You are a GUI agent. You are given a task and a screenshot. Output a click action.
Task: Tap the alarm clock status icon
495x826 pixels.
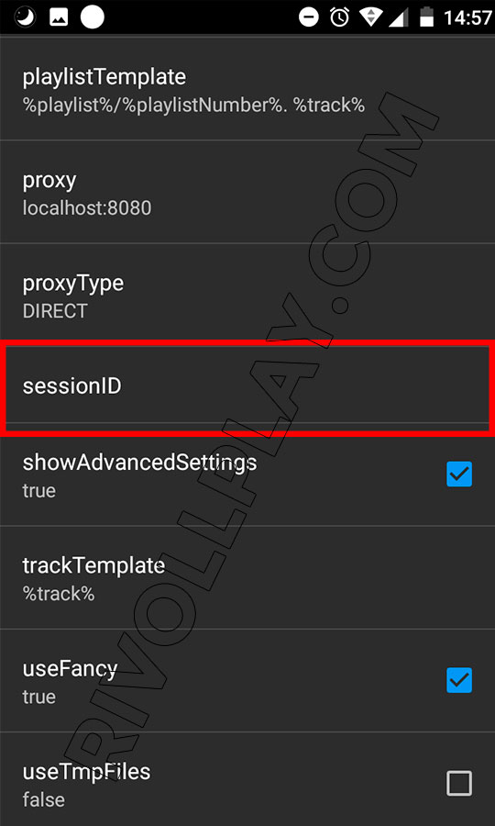tap(340, 18)
